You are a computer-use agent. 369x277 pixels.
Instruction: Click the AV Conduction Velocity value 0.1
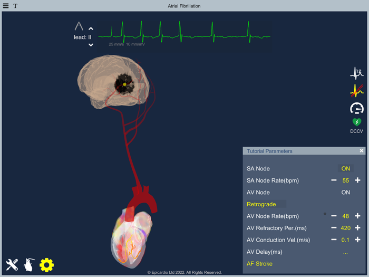tap(345, 240)
